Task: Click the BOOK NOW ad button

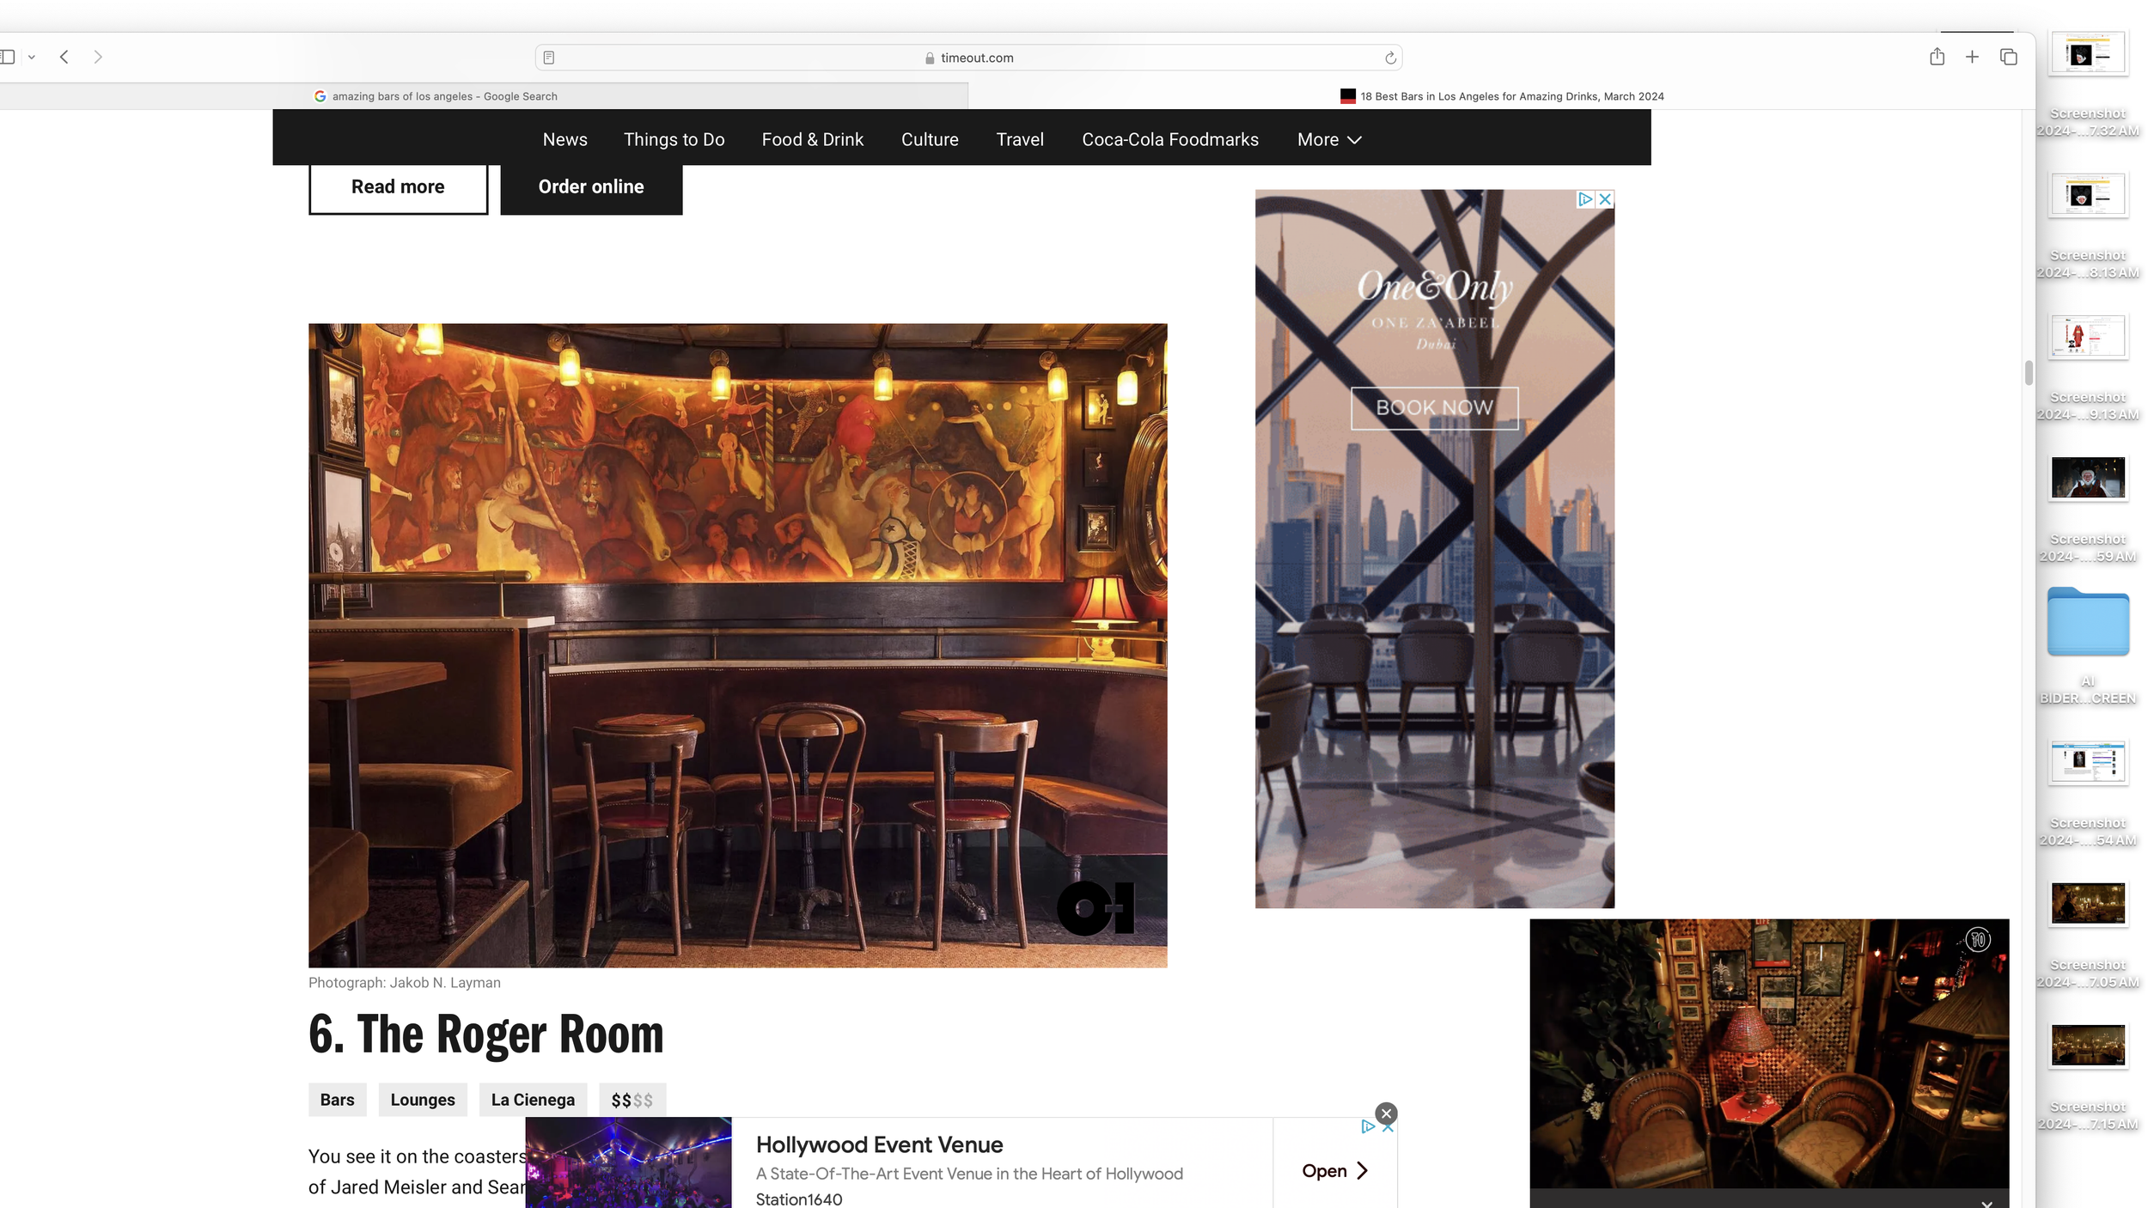Action: pyautogui.click(x=1434, y=408)
